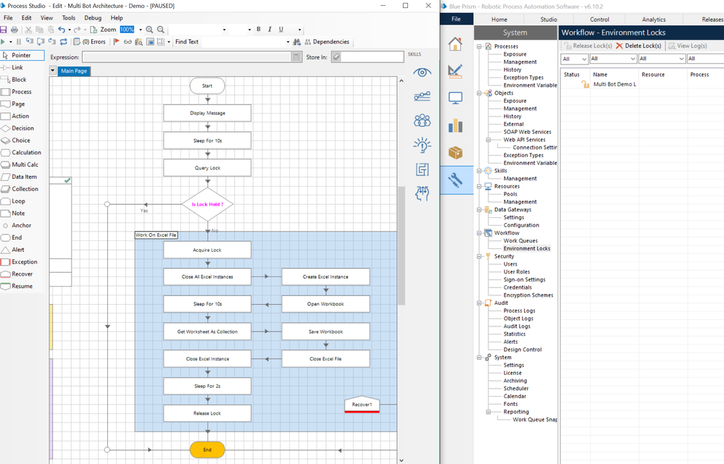Open the first All filter dropdown
This screenshot has width=724, height=464.
(x=574, y=59)
